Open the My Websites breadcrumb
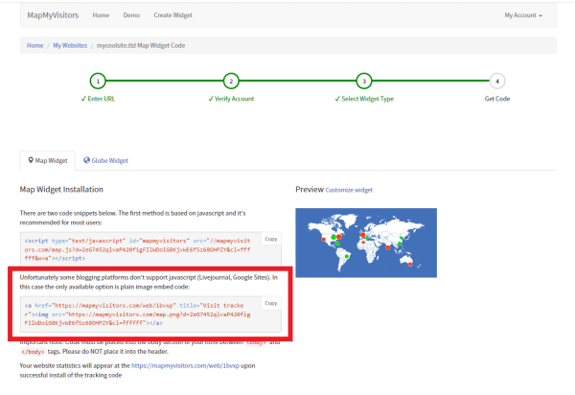This screenshot has height=395, width=575. (70, 45)
